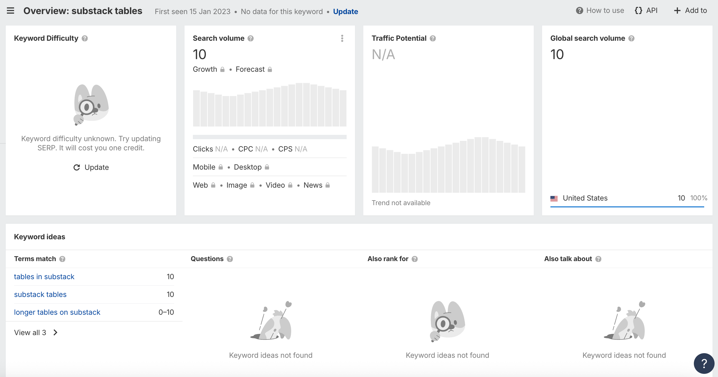Click the Also rank for help icon
The image size is (718, 377).
415,259
